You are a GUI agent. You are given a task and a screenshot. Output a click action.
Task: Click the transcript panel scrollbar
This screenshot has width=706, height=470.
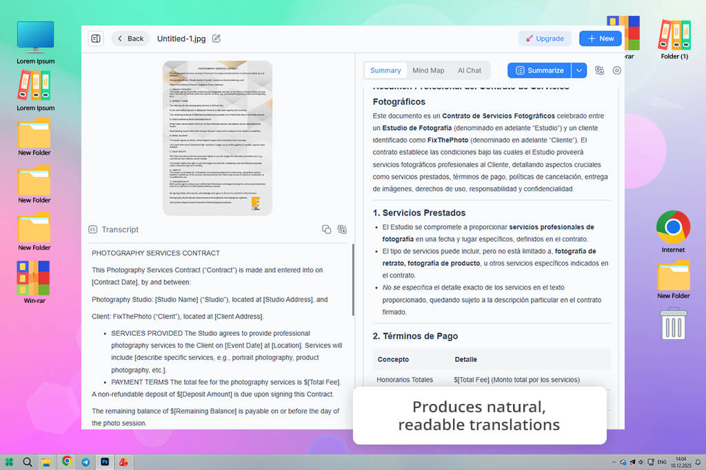click(353, 279)
